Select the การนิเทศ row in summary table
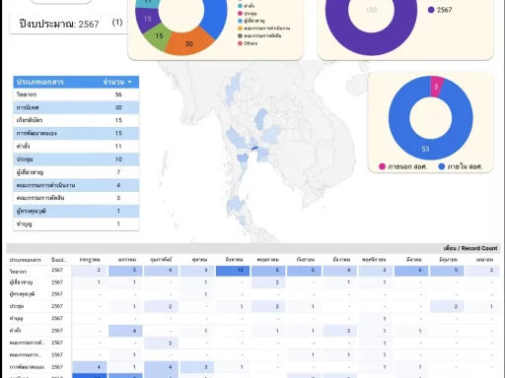 coord(76,107)
